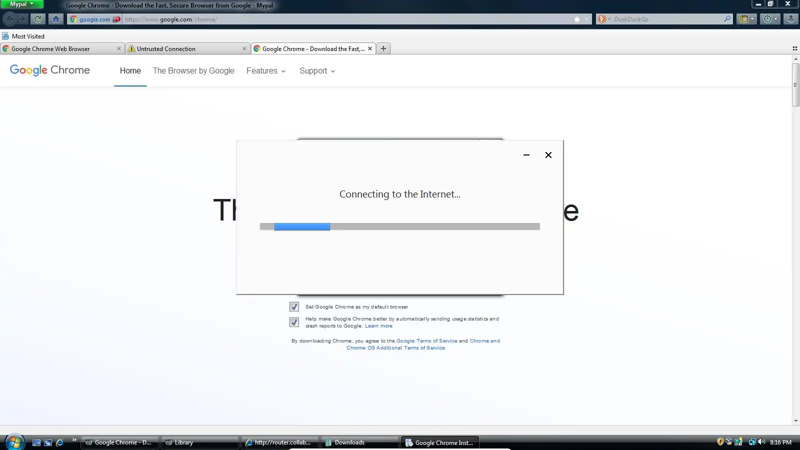Screen dimensions: 800x450
Task: Open the Most Visited bookmarks folder
Action: [x=23, y=36]
